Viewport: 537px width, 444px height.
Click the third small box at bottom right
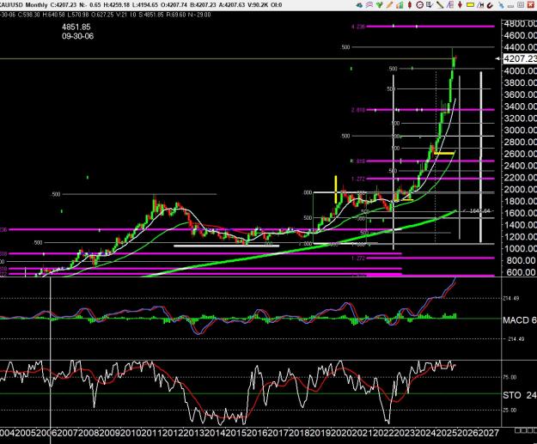pos(529,430)
